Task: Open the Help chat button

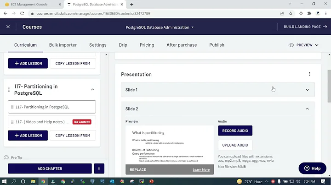Action: 313,169
